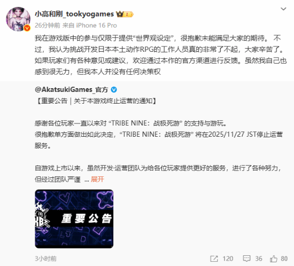
Task: Click the iPhone 16 Pro source text
Action: pyautogui.click(x=96, y=25)
